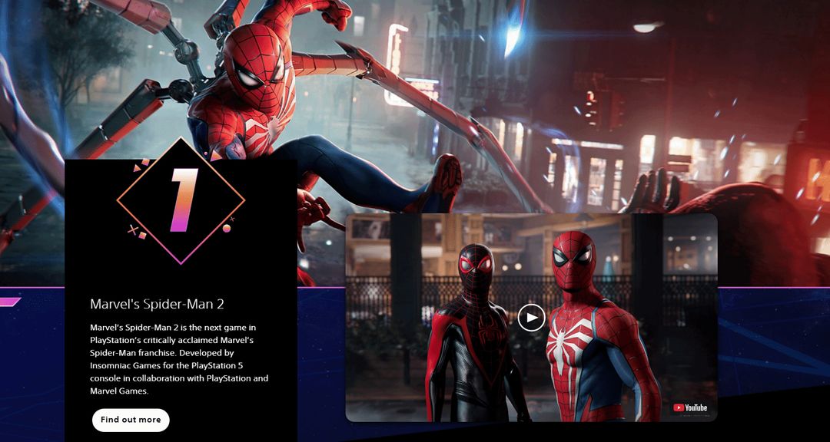Click the Find out more button
830x442 pixels.
tap(131, 420)
